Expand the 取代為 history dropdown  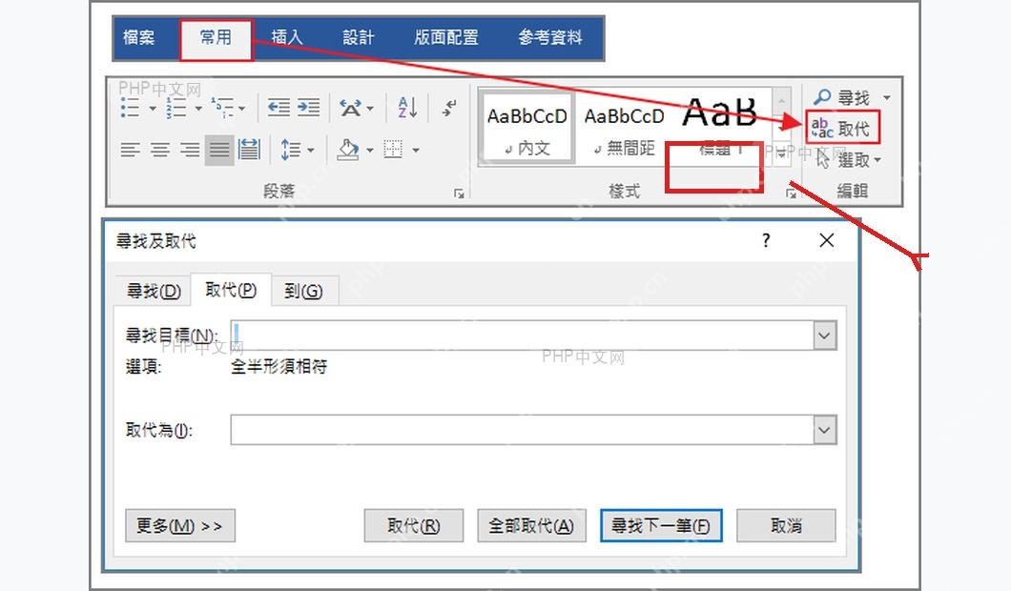[x=825, y=430]
